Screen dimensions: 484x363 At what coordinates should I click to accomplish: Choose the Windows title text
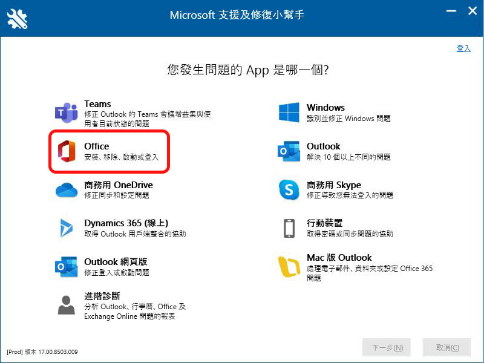(325, 108)
